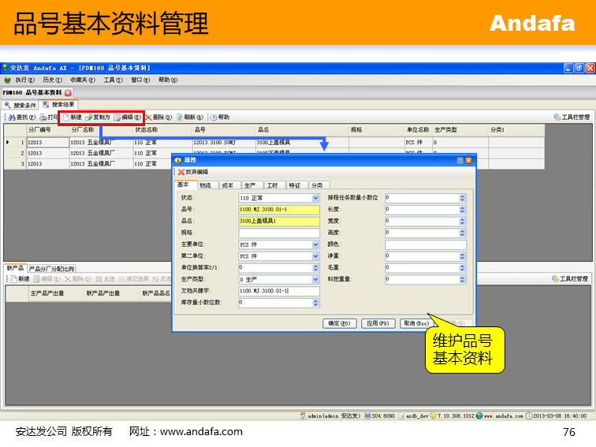
Task: Expand the 生产类型 (Production type) dropdown
Action: click(316, 279)
